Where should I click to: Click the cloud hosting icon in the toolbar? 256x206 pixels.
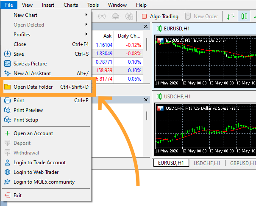click(x=115, y=16)
